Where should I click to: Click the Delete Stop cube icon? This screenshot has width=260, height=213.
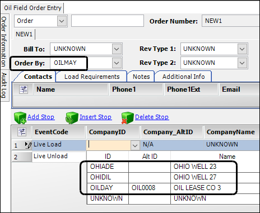pyautogui.click(x=127, y=118)
